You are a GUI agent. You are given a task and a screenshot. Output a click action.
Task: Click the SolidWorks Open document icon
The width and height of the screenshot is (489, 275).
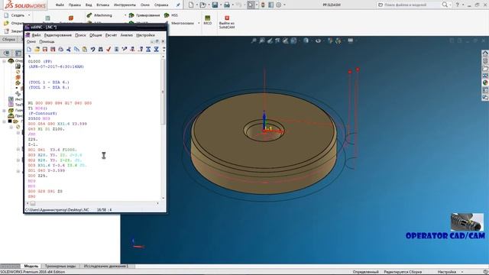pyautogui.click(x=202, y=5)
